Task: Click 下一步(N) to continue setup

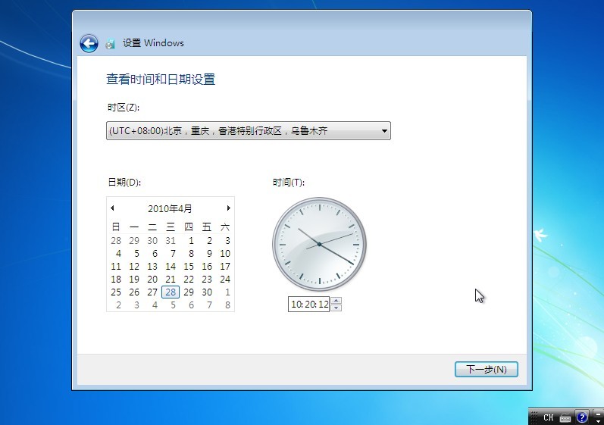Action: click(486, 370)
